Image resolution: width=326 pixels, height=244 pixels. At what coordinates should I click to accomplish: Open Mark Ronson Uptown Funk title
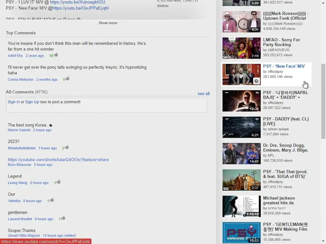tap(286, 16)
